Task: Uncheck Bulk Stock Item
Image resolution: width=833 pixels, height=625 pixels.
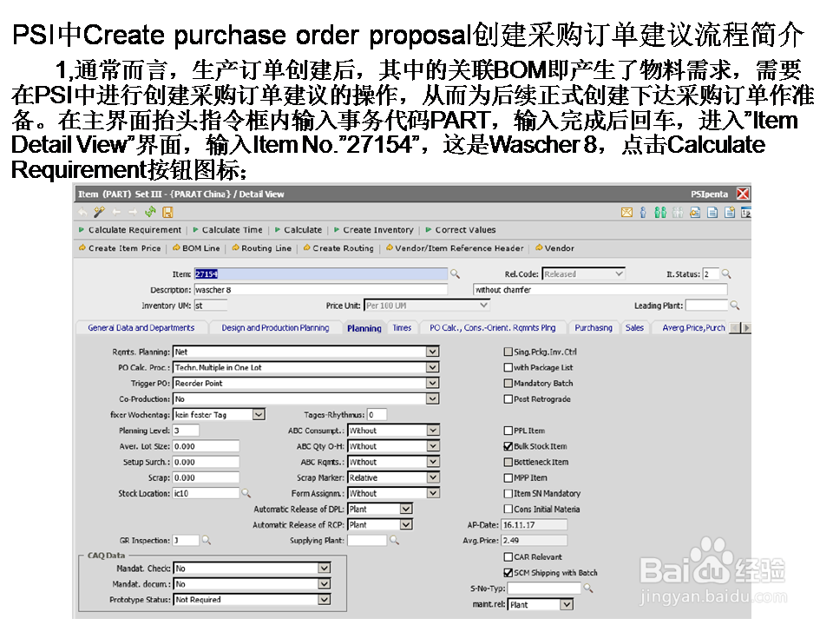Action: pos(509,445)
